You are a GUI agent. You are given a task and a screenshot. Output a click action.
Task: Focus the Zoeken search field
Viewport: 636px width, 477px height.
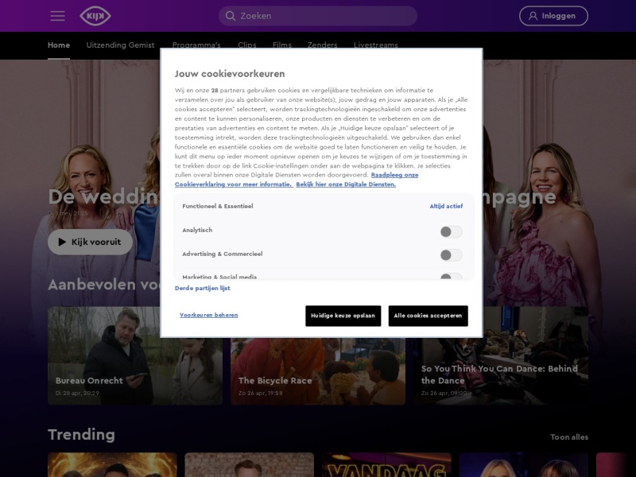pos(318,16)
